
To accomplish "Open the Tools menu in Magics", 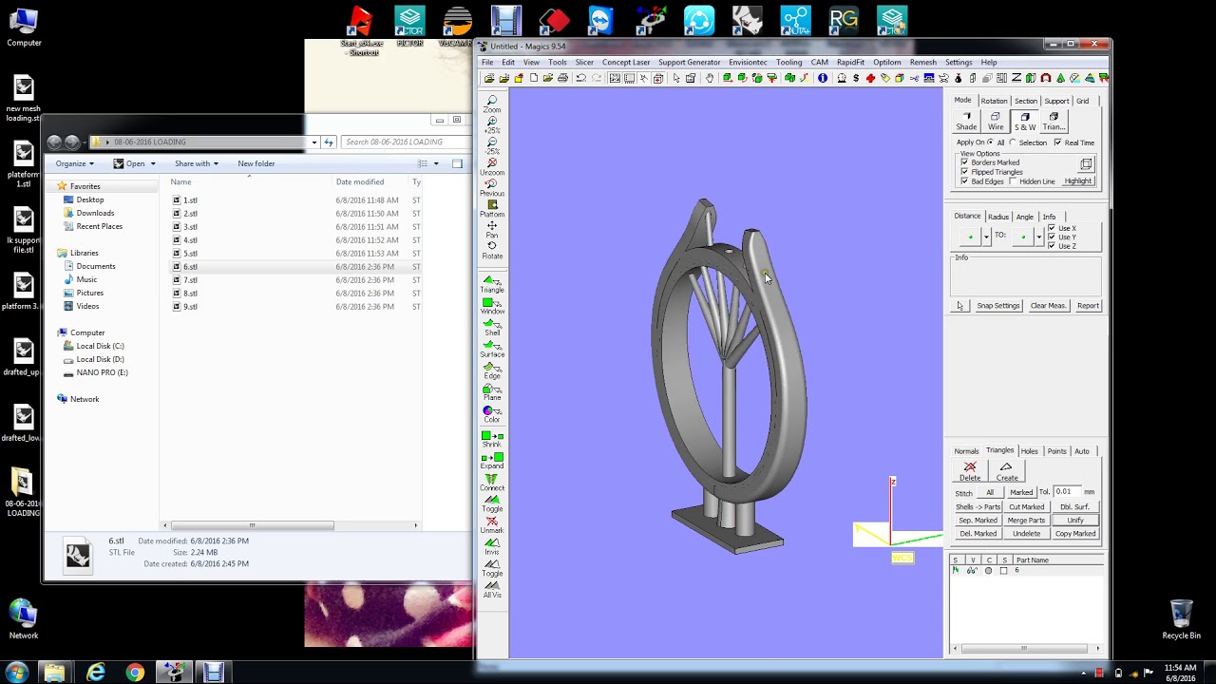I will click(557, 63).
